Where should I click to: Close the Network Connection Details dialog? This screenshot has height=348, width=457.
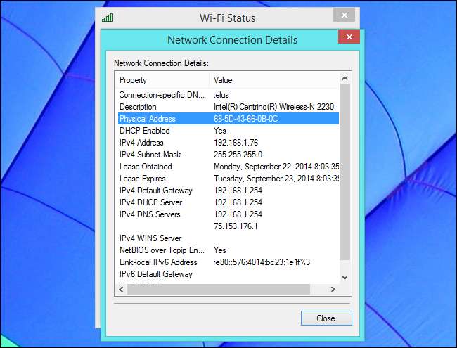click(x=349, y=37)
